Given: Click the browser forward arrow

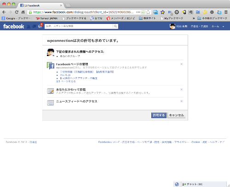Looking at the screenshot, I should click(x=10, y=12).
